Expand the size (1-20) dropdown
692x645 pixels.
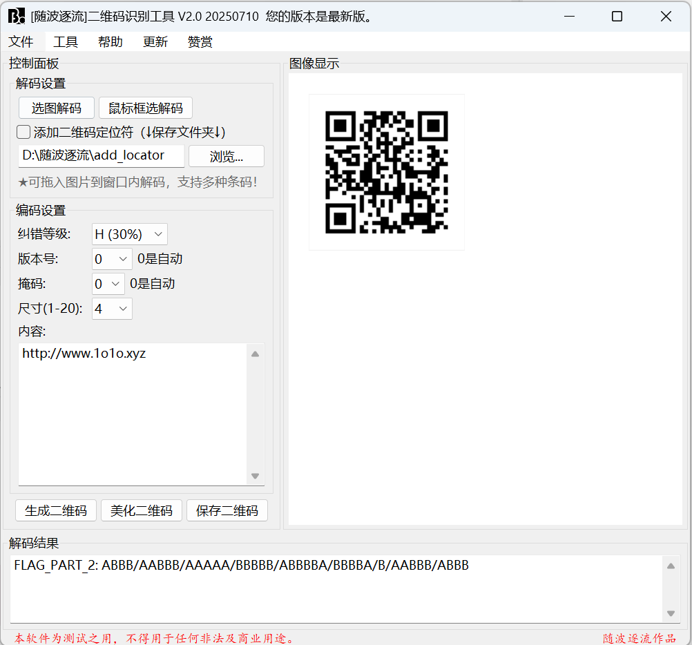[x=111, y=309]
